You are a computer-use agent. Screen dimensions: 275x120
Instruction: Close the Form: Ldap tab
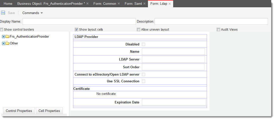tap(170, 4)
